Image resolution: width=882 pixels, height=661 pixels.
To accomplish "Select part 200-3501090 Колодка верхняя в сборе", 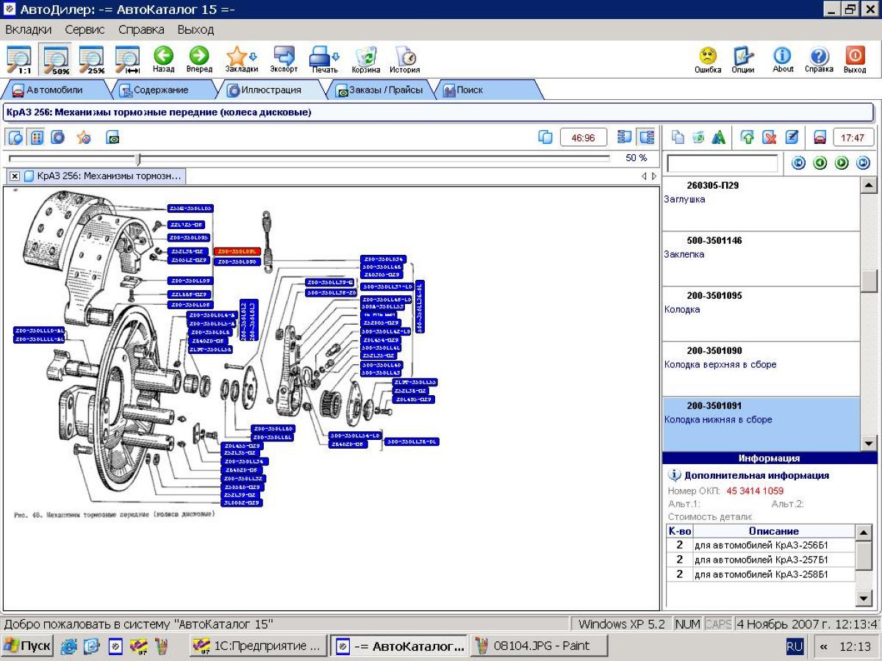I will coord(761,369).
